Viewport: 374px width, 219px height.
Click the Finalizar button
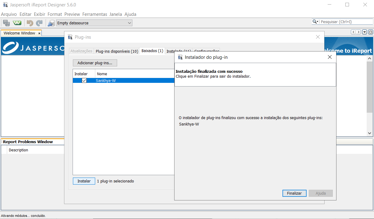(x=294, y=193)
